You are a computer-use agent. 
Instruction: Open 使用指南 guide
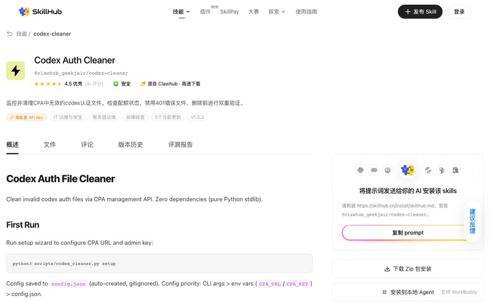[306, 12]
